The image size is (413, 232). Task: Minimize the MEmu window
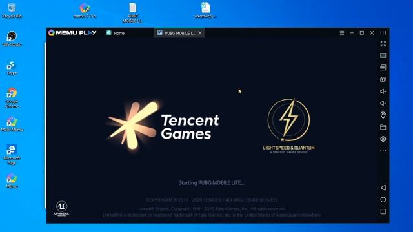click(352, 33)
